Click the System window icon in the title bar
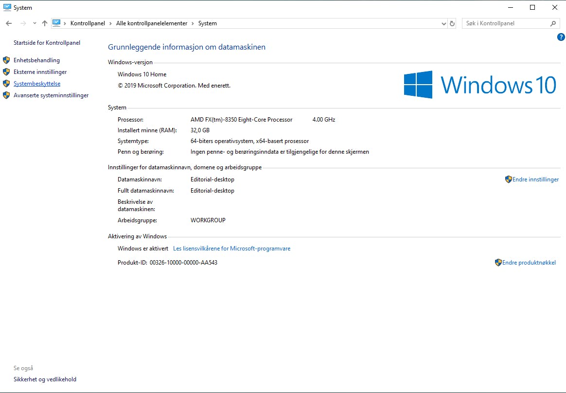Screen dimensions: 566x393 7,7
